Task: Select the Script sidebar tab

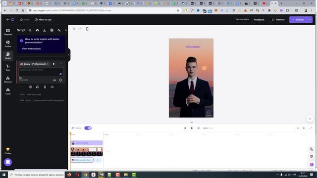Action: 8,55
